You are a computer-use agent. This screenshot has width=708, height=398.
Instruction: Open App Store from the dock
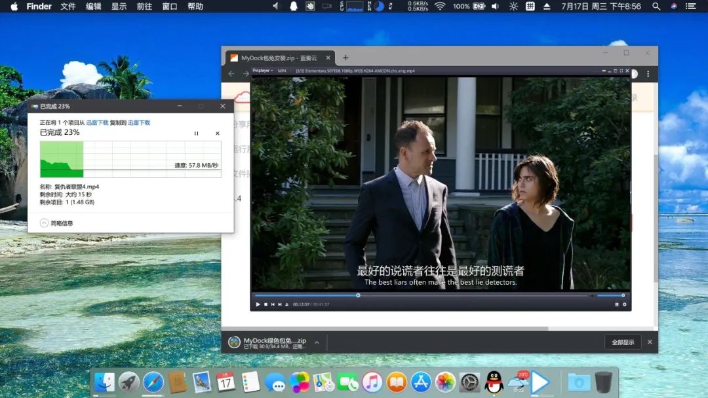421,383
